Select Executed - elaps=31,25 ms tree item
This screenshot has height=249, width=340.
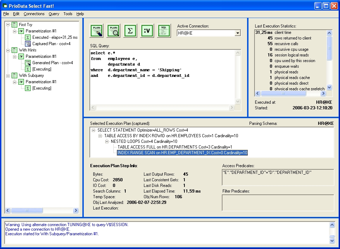[55, 37]
